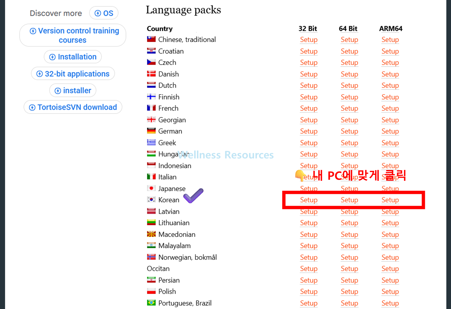Download Georgian 32 Bit Setup
Viewport: 451px width, 309px height.
[309, 120]
